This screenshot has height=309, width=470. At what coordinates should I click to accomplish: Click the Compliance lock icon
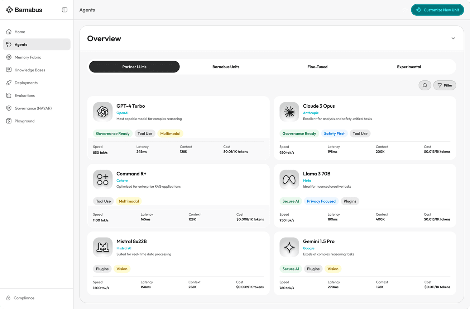(8, 298)
